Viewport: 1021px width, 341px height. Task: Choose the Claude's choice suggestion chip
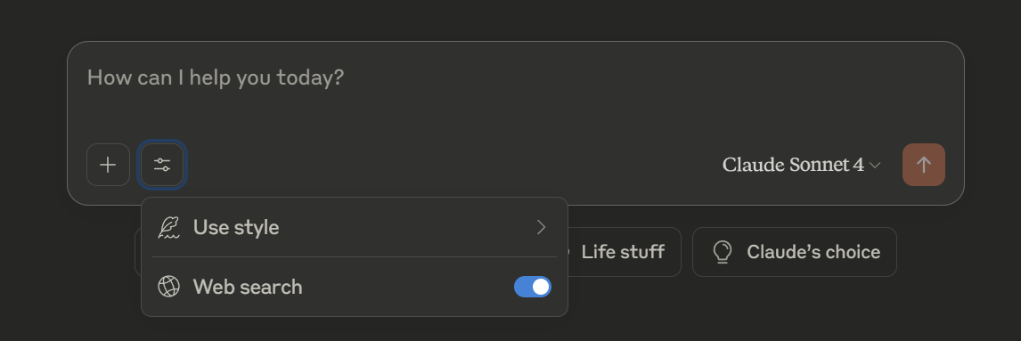click(x=795, y=252)
